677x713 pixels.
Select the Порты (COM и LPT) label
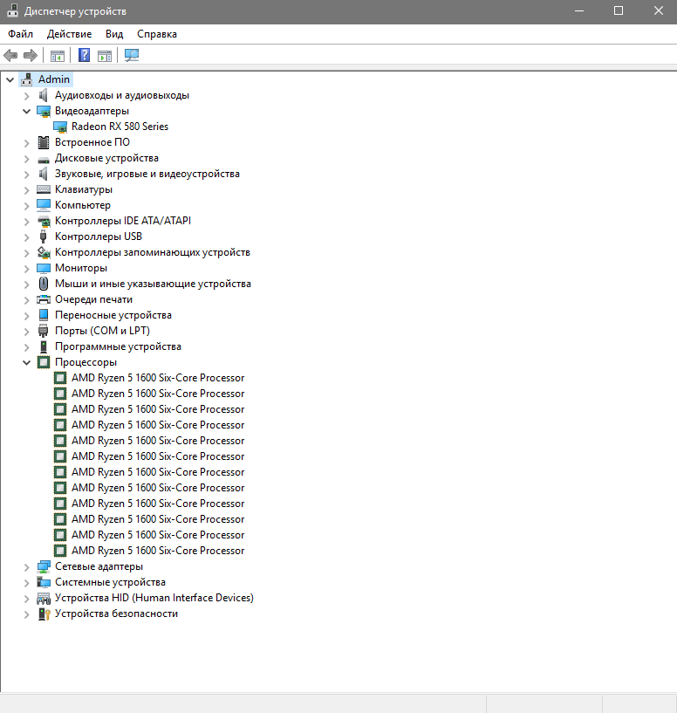[102, 331]
